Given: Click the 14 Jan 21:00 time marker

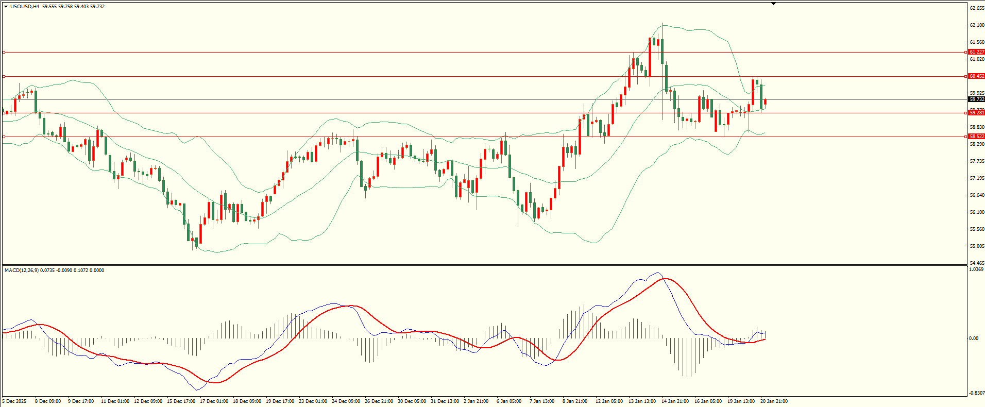Looking at the screenshot, I should point(675,401).
